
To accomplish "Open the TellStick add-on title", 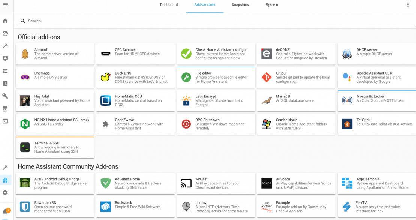I will tap(363, 120).
